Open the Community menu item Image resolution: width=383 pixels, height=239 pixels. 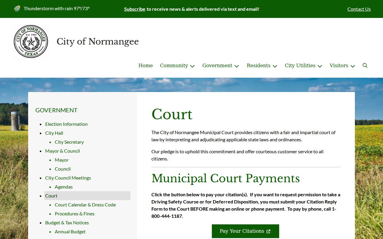click(x=174, y=65)
